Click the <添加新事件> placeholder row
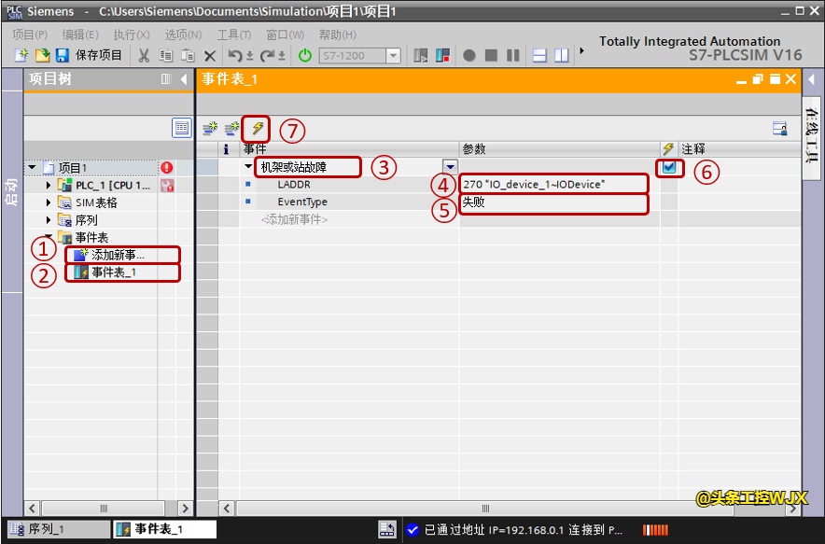The image size is (825, 544). tap(295, 219)
